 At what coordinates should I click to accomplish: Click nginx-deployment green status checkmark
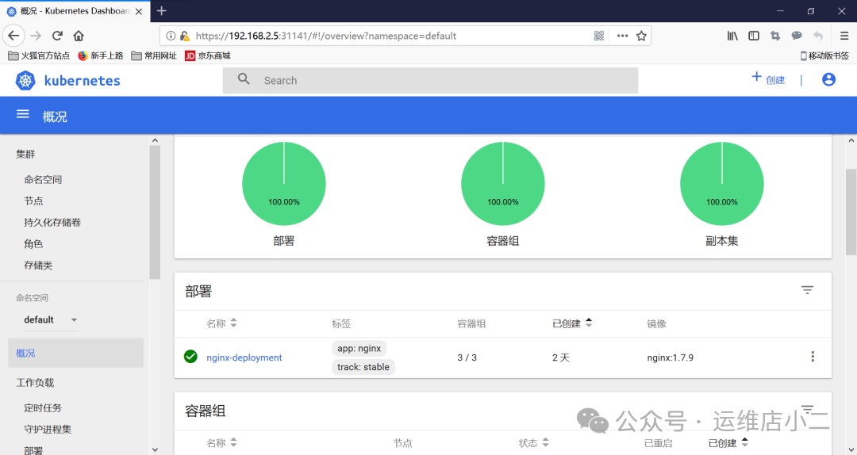click(x=190, y=357)
